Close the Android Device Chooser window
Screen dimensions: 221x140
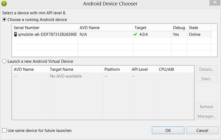[x=215, y=3]
